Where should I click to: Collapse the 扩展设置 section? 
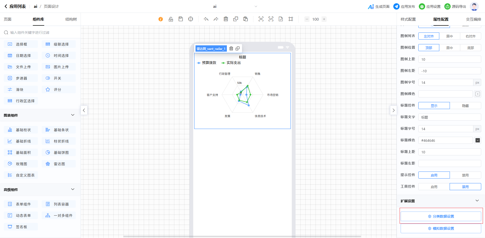click(477, 201)
